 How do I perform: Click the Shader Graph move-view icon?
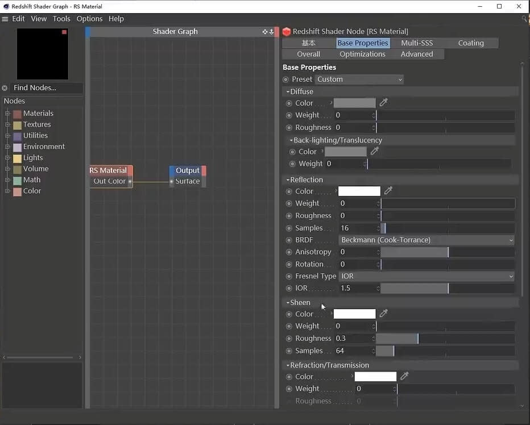tap(264, 32)
